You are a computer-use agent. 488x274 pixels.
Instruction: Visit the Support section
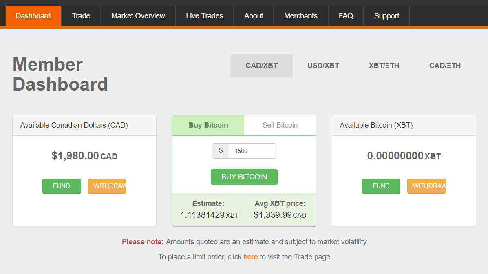pos(386,15)
